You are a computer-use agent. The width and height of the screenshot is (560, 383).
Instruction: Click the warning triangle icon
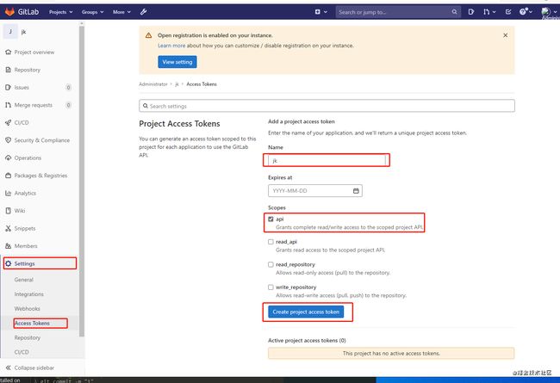tap(148, 35)
